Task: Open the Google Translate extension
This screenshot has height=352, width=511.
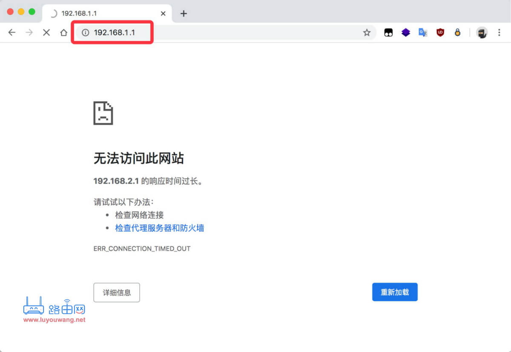Action: pyautogui.click(x=422, y=32)
